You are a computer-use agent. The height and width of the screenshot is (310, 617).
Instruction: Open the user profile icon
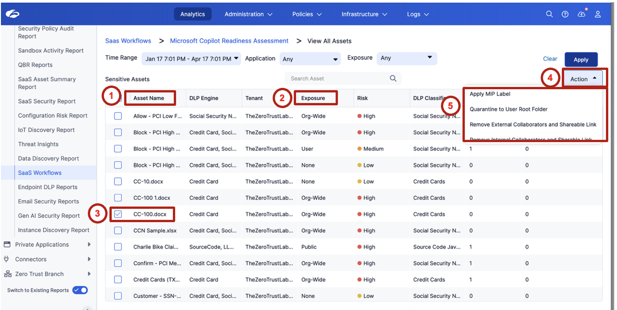(x=598, y=14)
